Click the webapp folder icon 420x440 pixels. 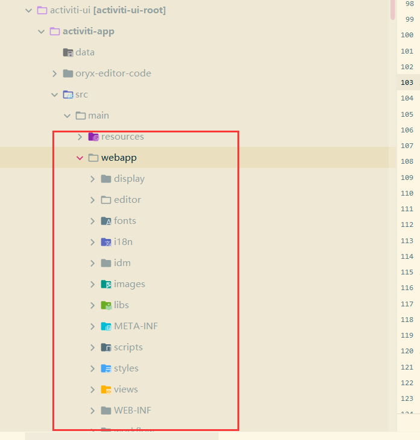[x=93, y=158]
